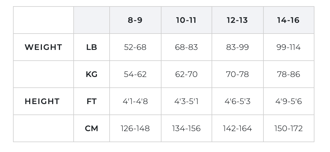Viewport: 330px width, 152px height.
Task: Select the KG unit cell
Action: (91, 74)
